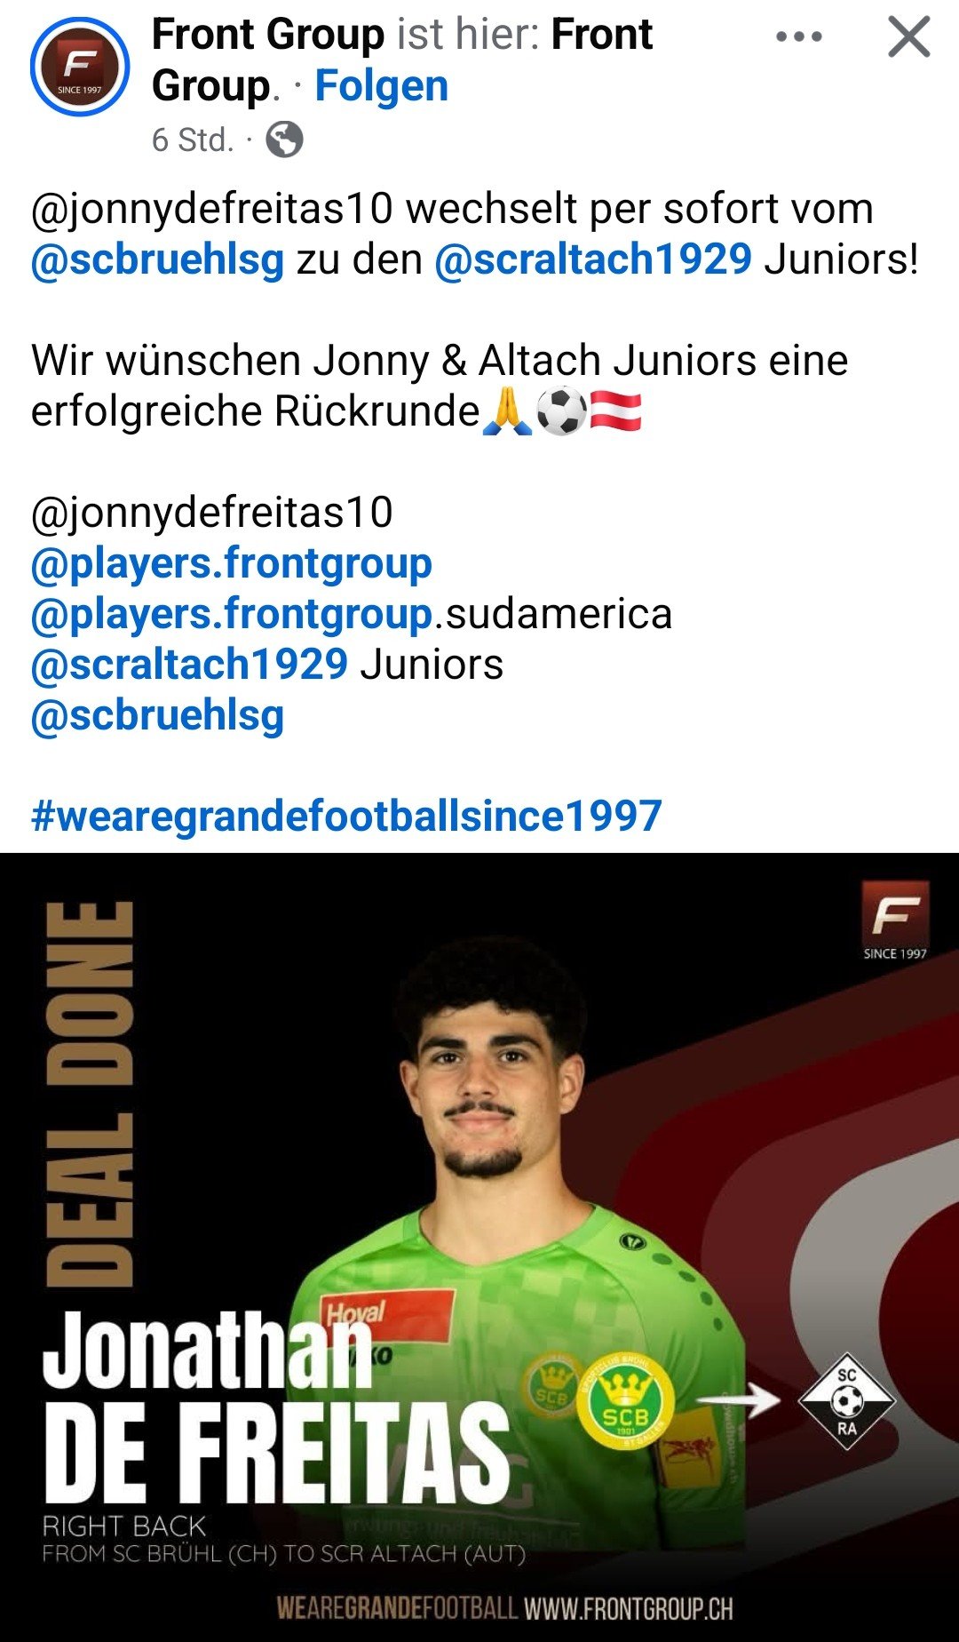Viewport: 959px width, 1642px height.
Task: Open the three-dot post options menu
Action: (x=798, y=37)
